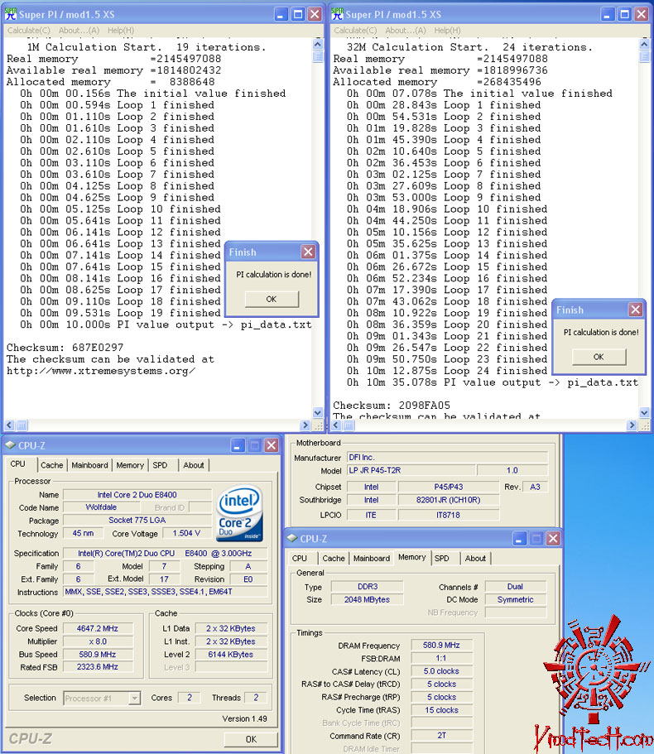654x754 pixels.
Task: Open Help menu in 32M Super PI window
Action: click(x=447, y=31)
